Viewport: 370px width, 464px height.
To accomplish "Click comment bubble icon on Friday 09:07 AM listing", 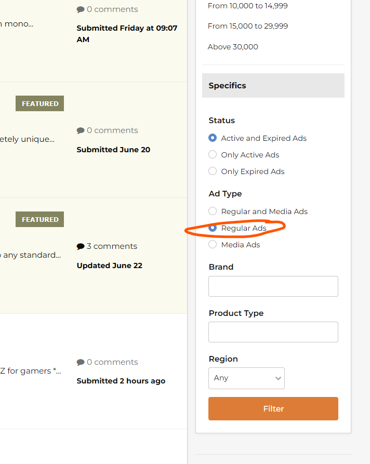I will click(x=81, y=9).
